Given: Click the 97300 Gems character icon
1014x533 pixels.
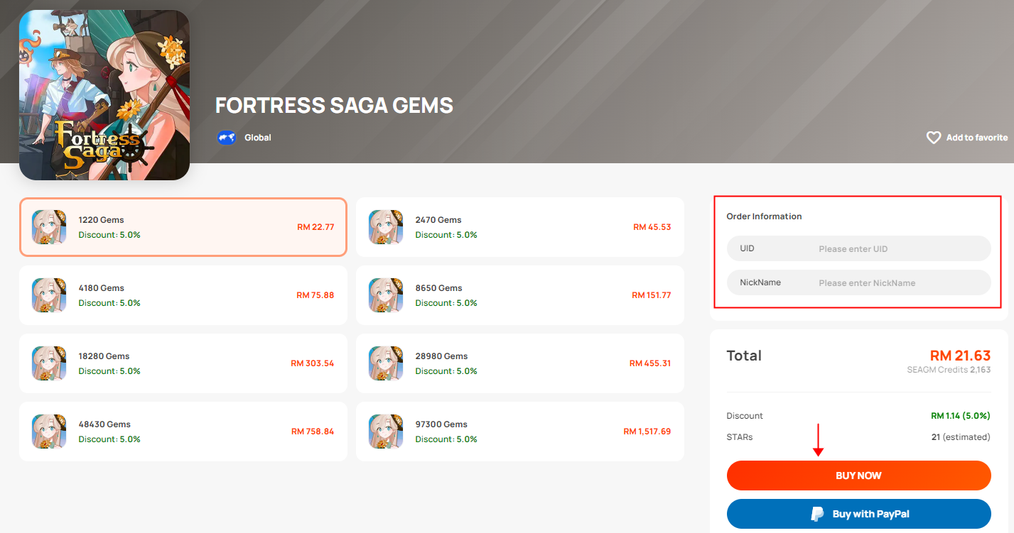Looking at the screenshot, I should [x=386, y=432].
